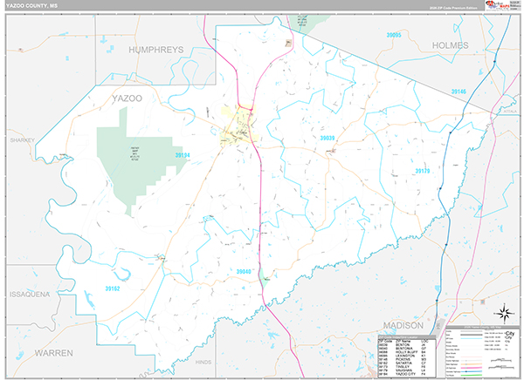524x380 pixels.
Task: Click the LEXINGTON row in ZIP index
Action: click(403, 356)
